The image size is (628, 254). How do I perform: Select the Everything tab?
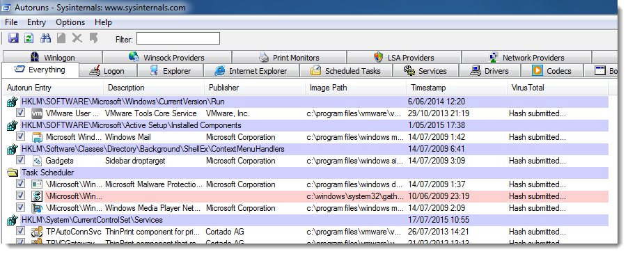40,70
